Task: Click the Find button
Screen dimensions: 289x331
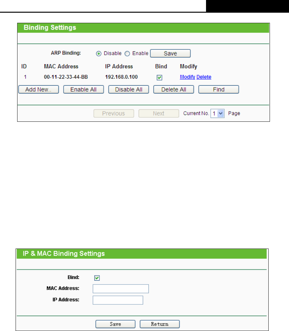Action: pos(219,89)
